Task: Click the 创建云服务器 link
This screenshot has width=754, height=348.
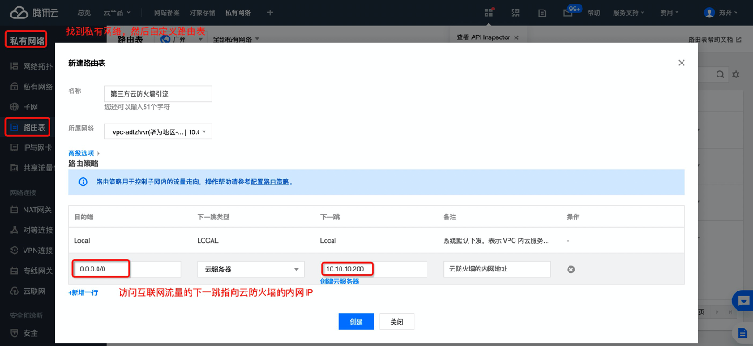Action: coord(340,282)
